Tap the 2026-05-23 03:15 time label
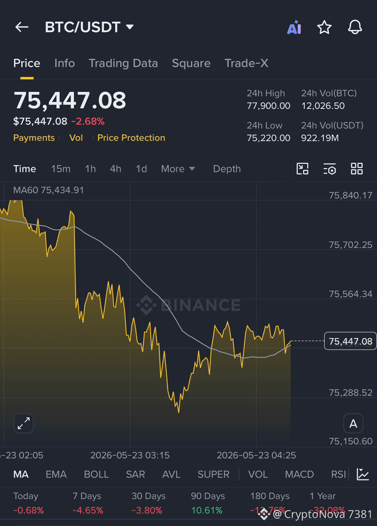This screenshot has width=377, height=526. pyautogui.click(x=130, y=455)
